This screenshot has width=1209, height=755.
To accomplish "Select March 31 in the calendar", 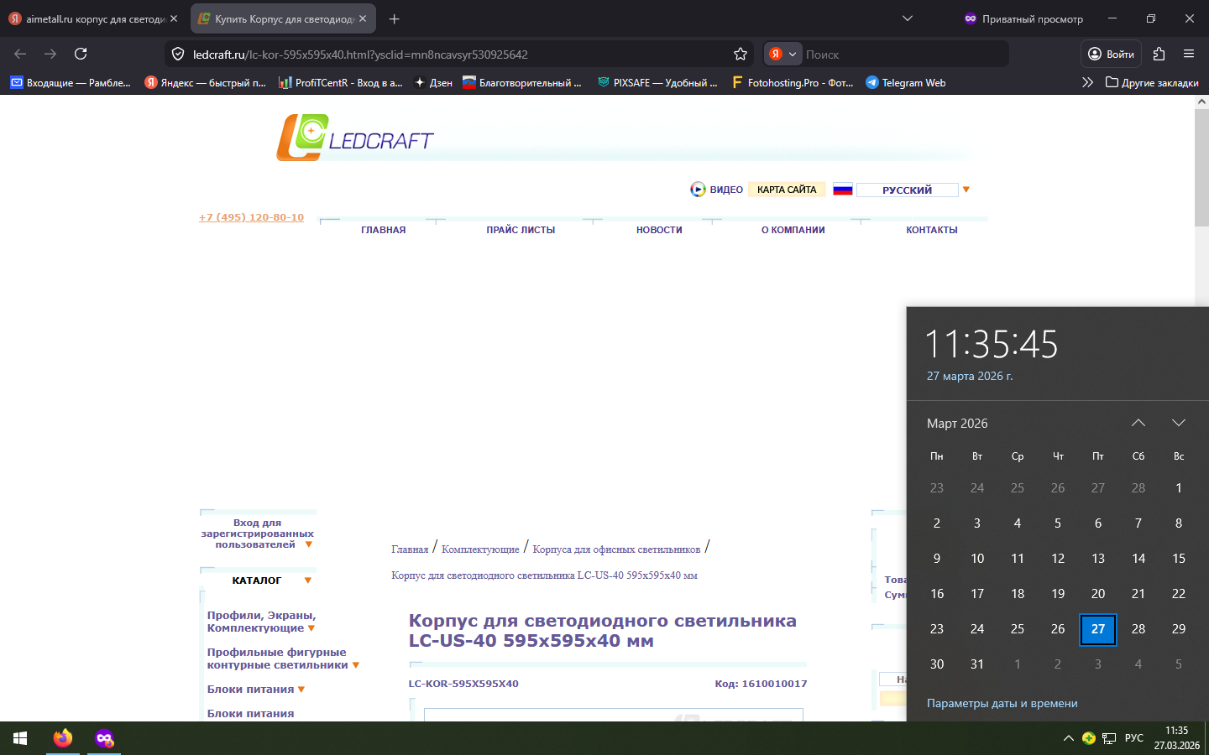I will click(x=977, y=664).
